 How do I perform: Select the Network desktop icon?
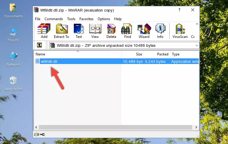[x=13, y=59]
